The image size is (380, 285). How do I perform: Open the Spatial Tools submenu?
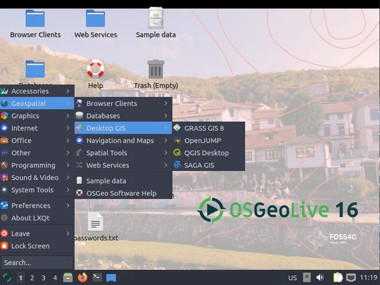click(x=123, y=153)
